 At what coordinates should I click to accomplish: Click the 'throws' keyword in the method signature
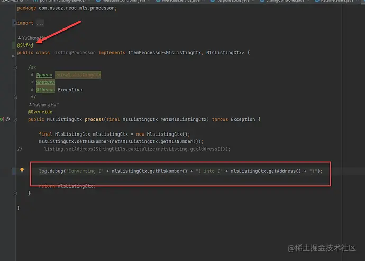pyautogui.click(x=220, y=119)
